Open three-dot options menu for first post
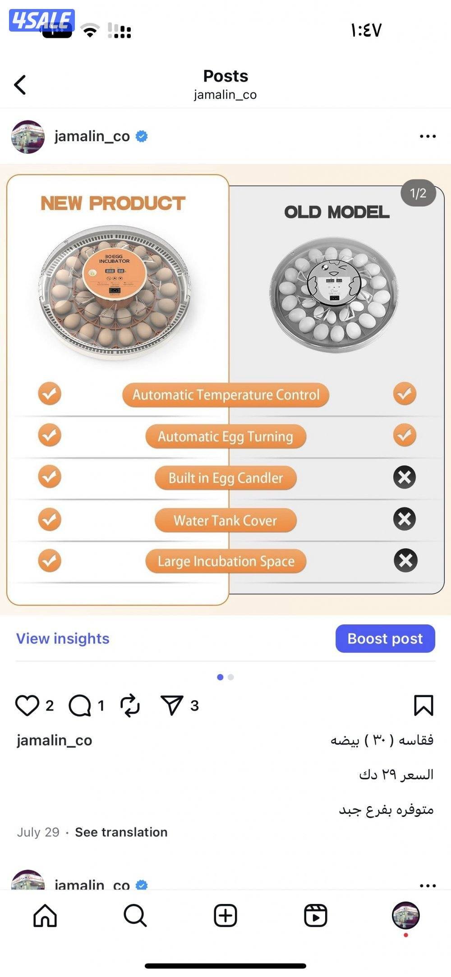Image resolution: width=451 pixels, height=977 pixels. 428,136
